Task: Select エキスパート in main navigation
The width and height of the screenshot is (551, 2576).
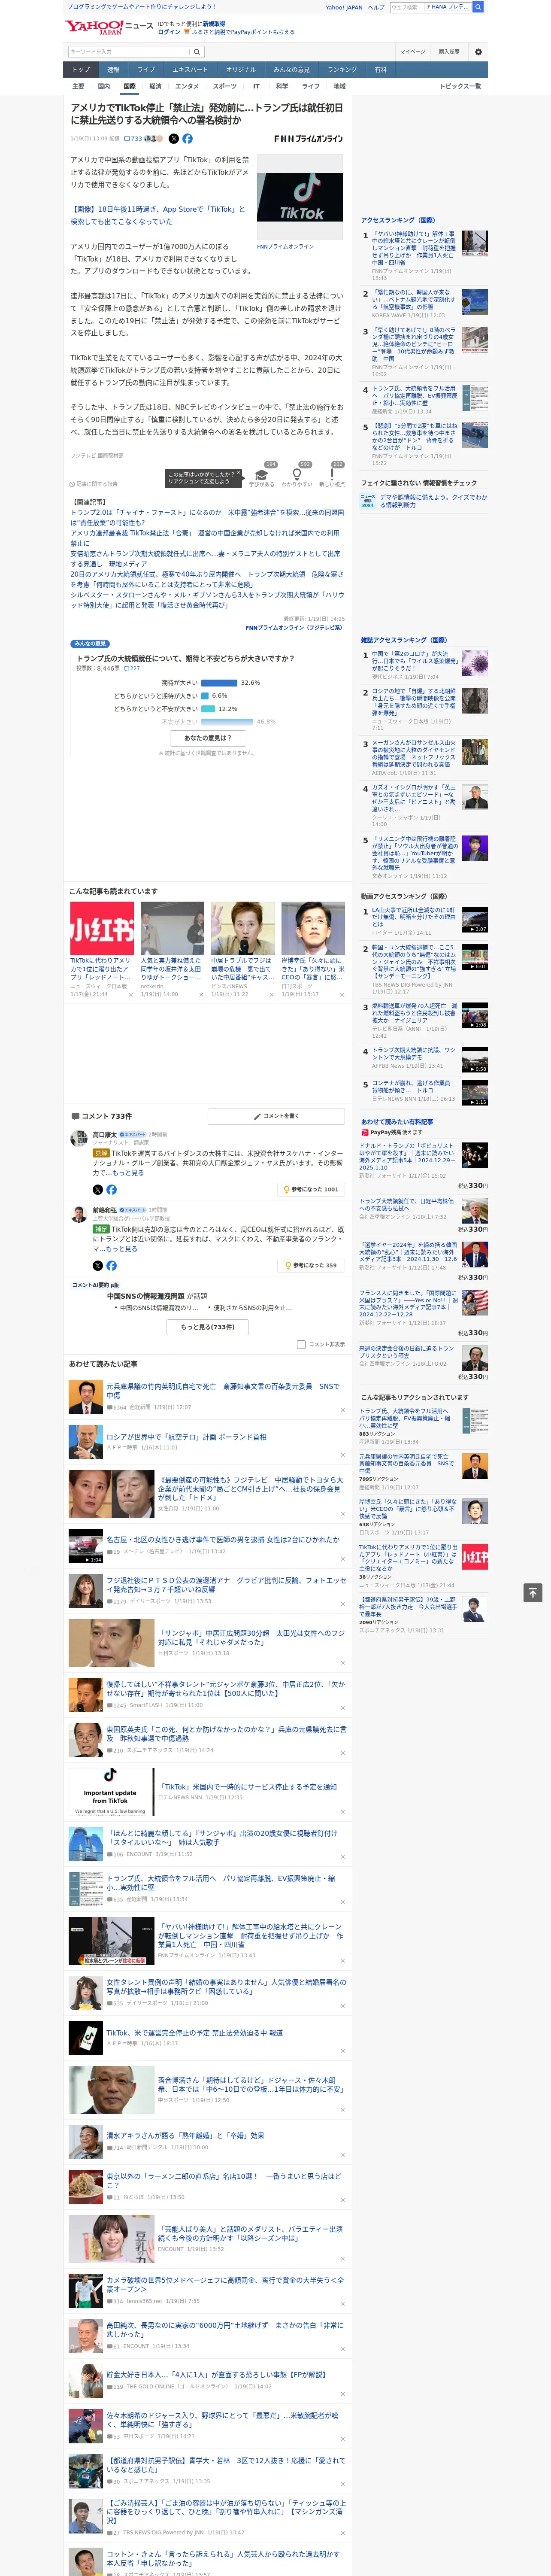Action: (x=190, y=70)
